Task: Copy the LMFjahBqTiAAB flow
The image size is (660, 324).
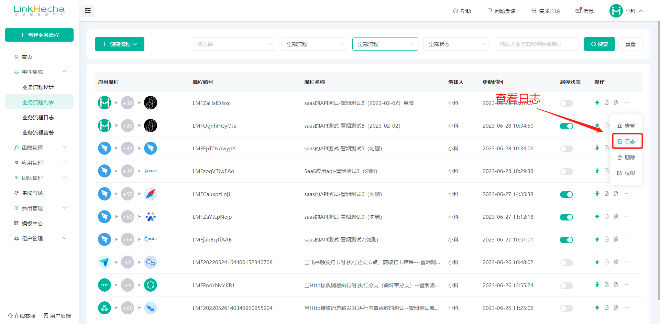Action: tap(616, 239)
